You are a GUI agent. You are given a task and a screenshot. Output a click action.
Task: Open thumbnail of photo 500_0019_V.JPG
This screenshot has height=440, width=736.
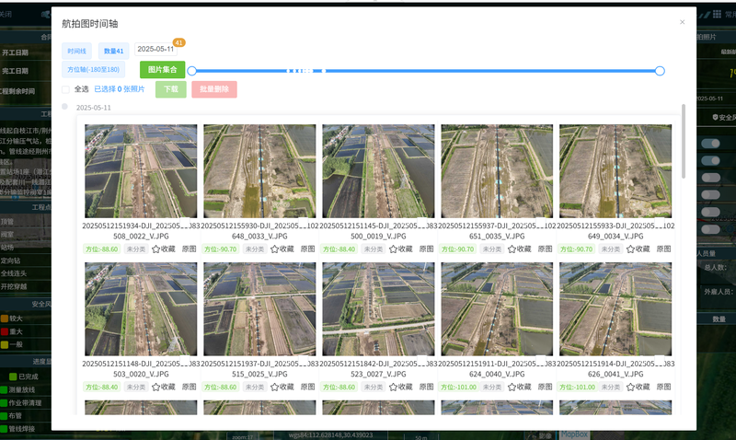(378, 171)
